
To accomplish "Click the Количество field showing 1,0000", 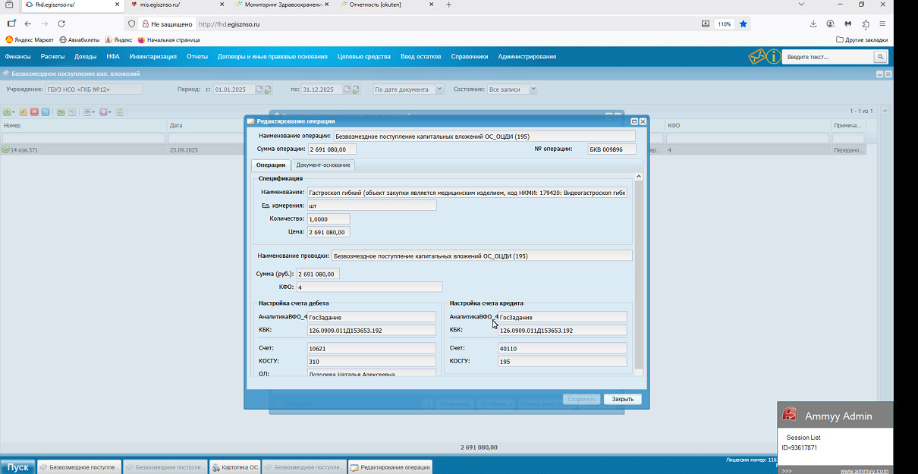I will 329,219.
